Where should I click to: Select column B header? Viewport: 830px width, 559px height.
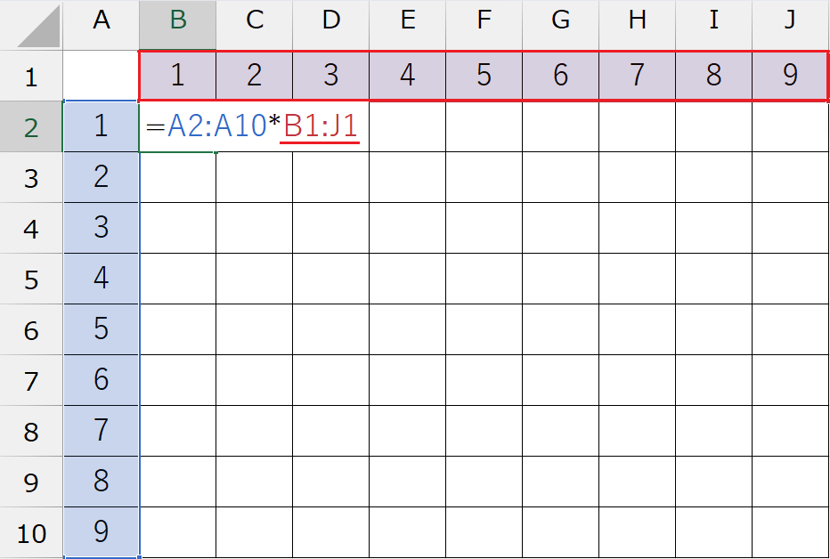click(x=178, y=25)
